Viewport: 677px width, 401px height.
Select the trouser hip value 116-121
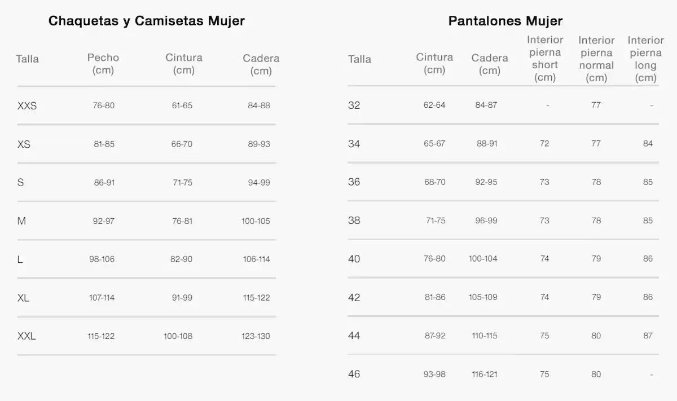tap(483, 374)
